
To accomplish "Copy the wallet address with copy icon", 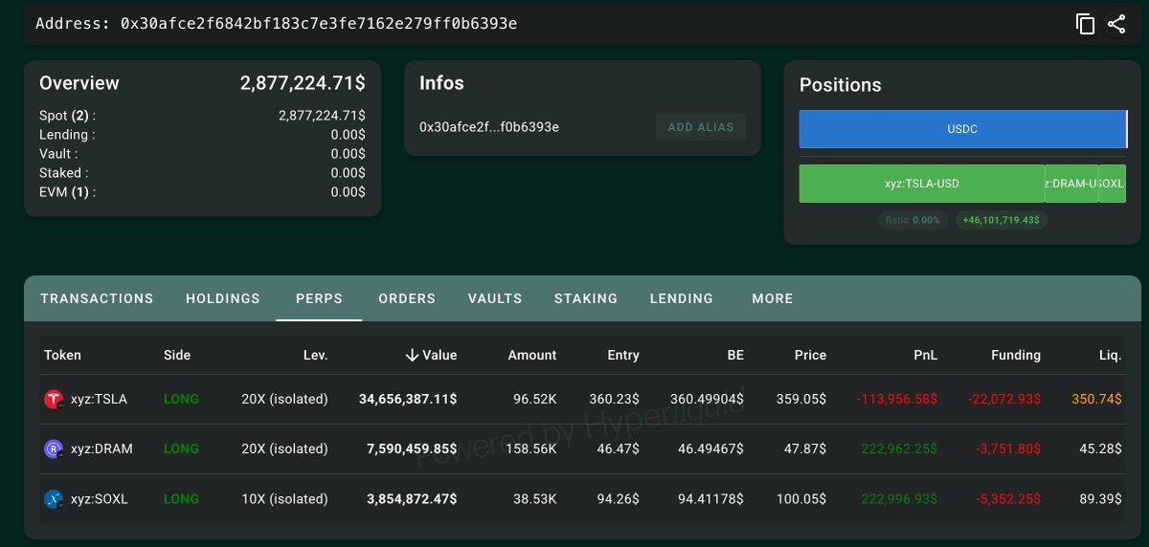I will click(x=1086, y=24).
